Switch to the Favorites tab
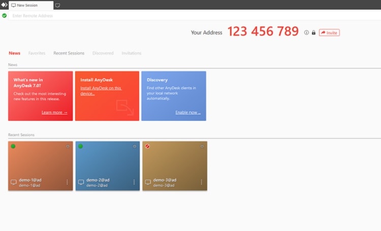The image size is (381, 231). point(37,53)
